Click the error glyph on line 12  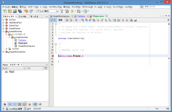click(53, 56)
